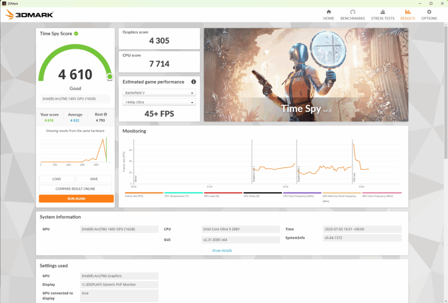448x303 pixels.
Task: Click the Graphics test 1 marker in Monitoring
Action: point(253,174)
